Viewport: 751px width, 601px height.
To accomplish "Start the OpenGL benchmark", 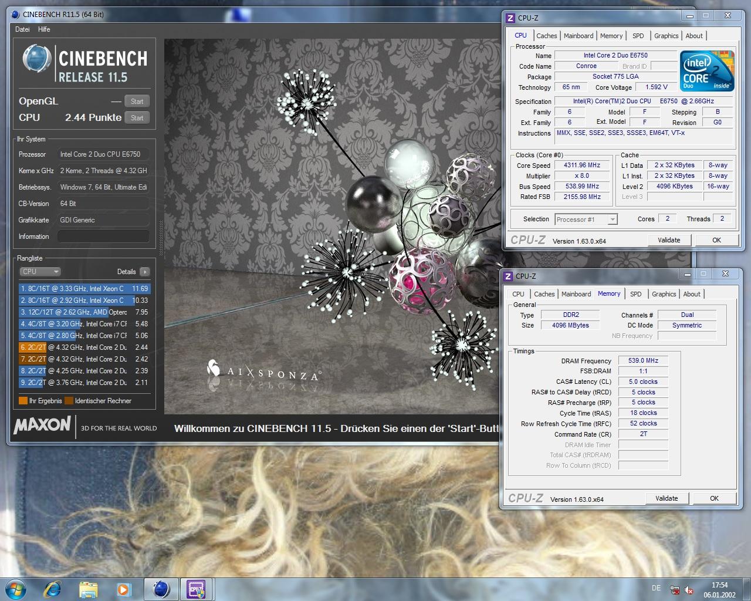I will (137, 101).
